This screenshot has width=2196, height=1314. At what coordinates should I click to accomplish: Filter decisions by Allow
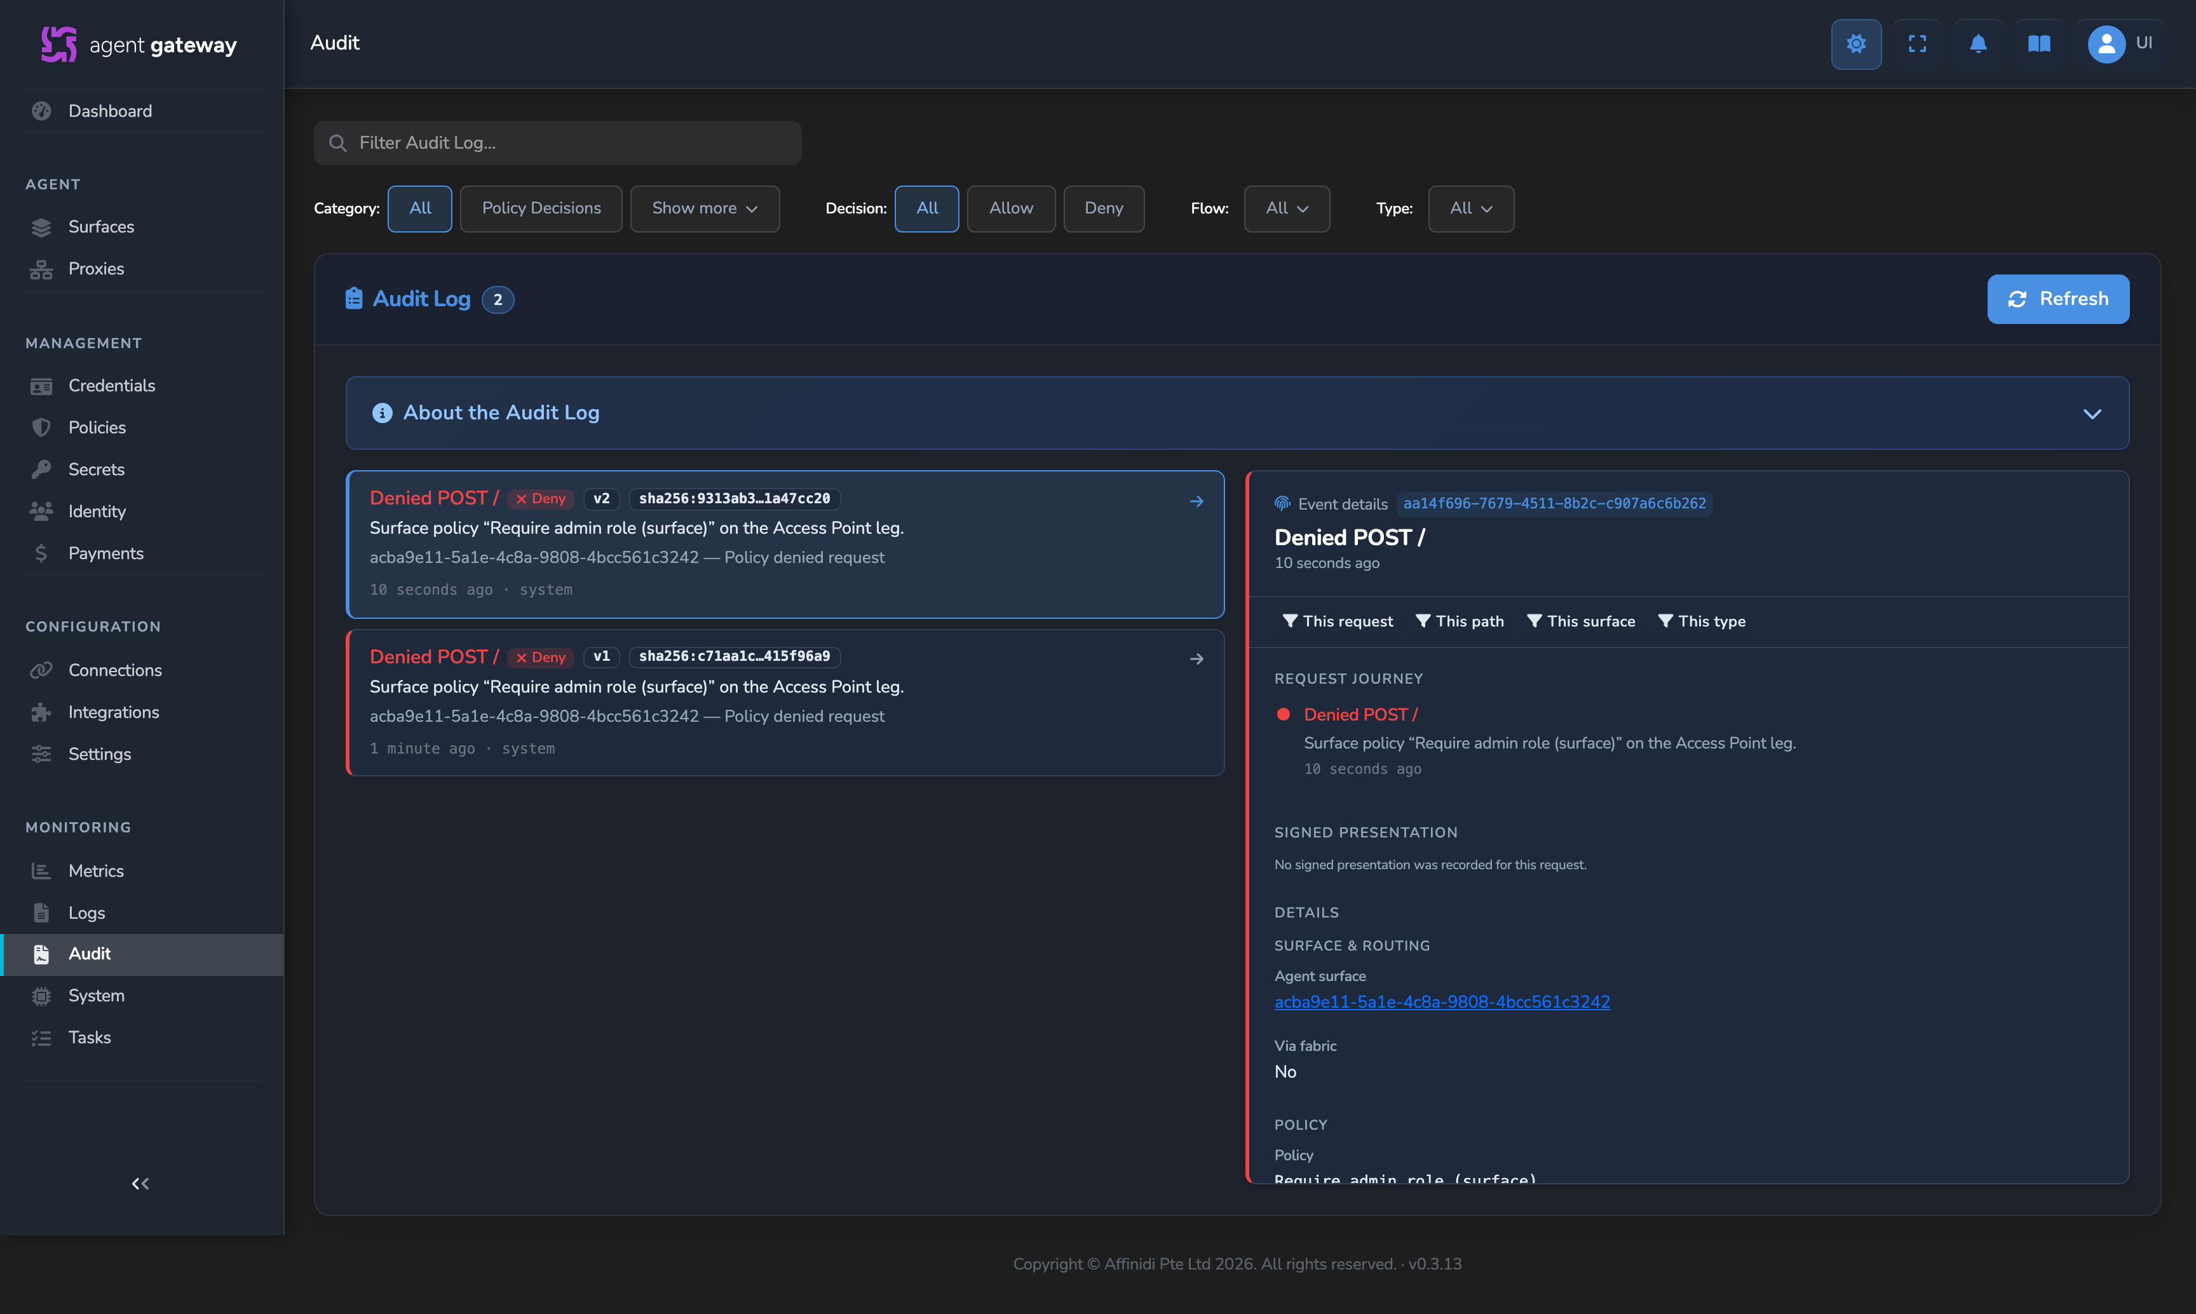[x=1010, y=209]
